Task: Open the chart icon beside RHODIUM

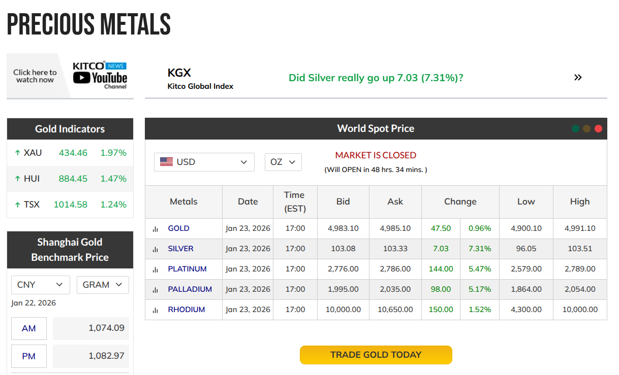Action: click(155, 310)
